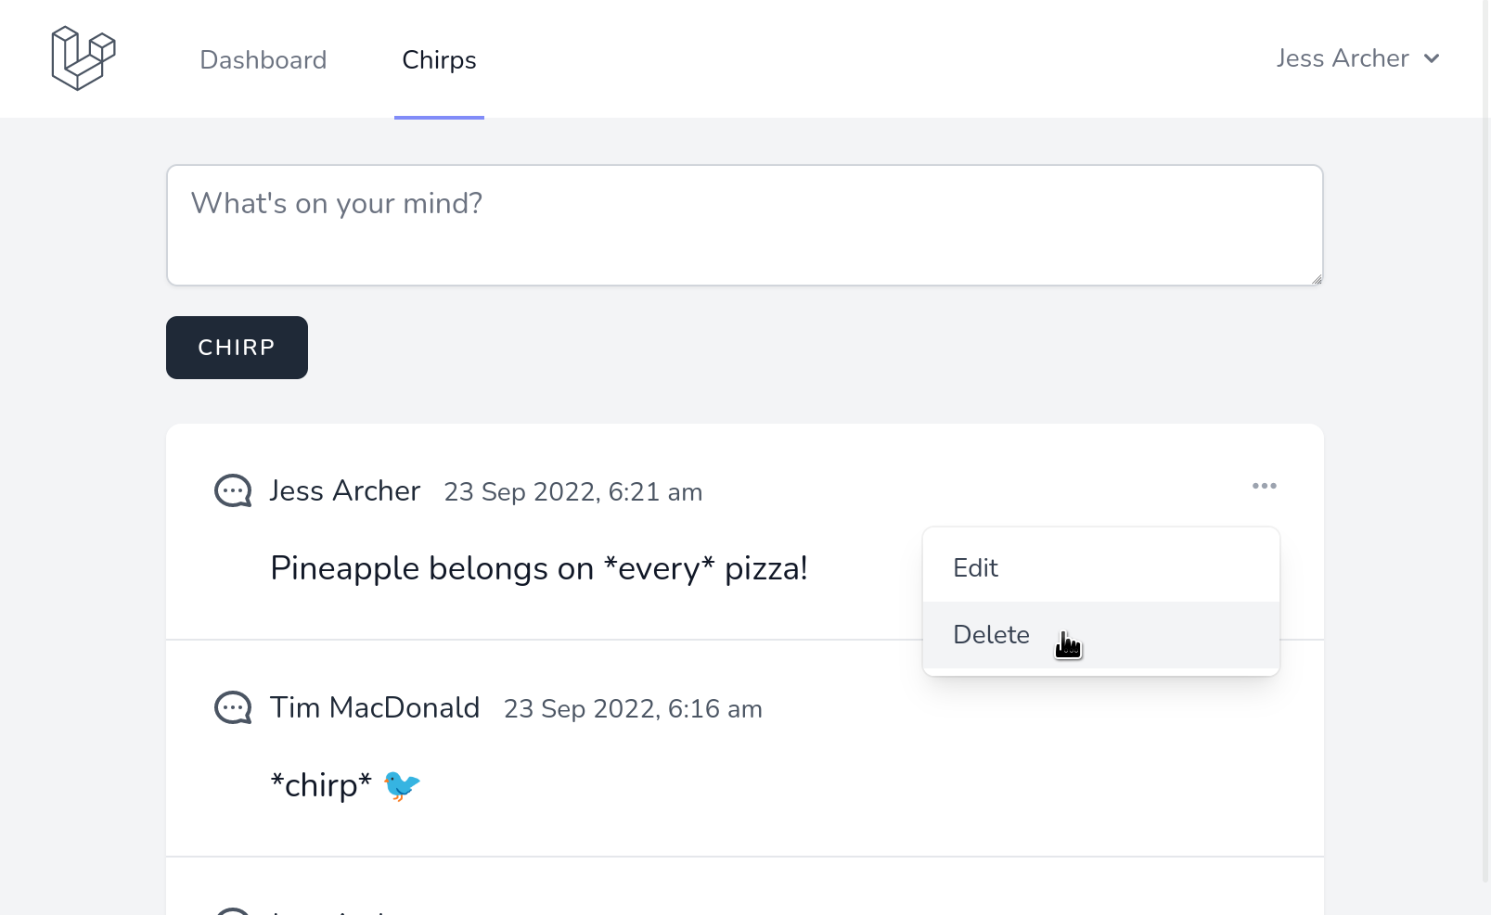
Task: Open the three-dots menu on Jess Archer's chirp
Action: click(1264, 486)
